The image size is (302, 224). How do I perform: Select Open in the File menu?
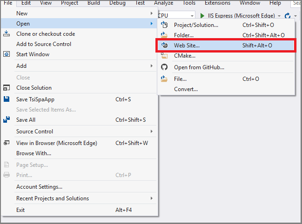pyautogui.click(x=80, y=23)
